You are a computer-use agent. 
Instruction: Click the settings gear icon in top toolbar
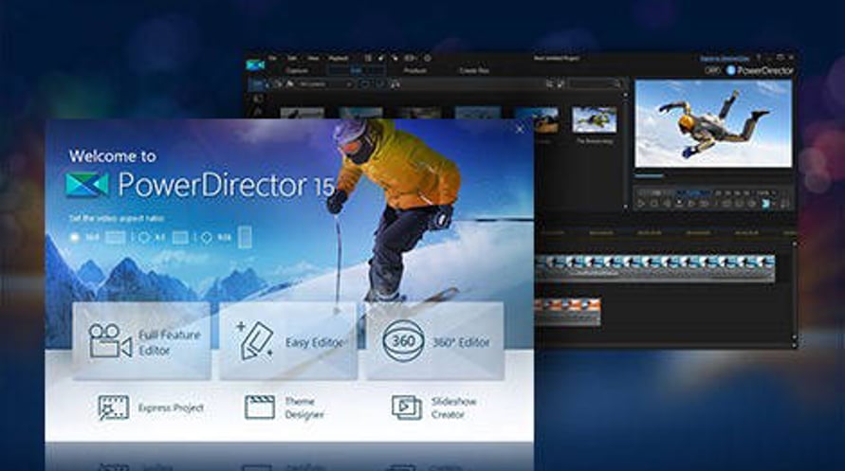[x=428, y=58]
